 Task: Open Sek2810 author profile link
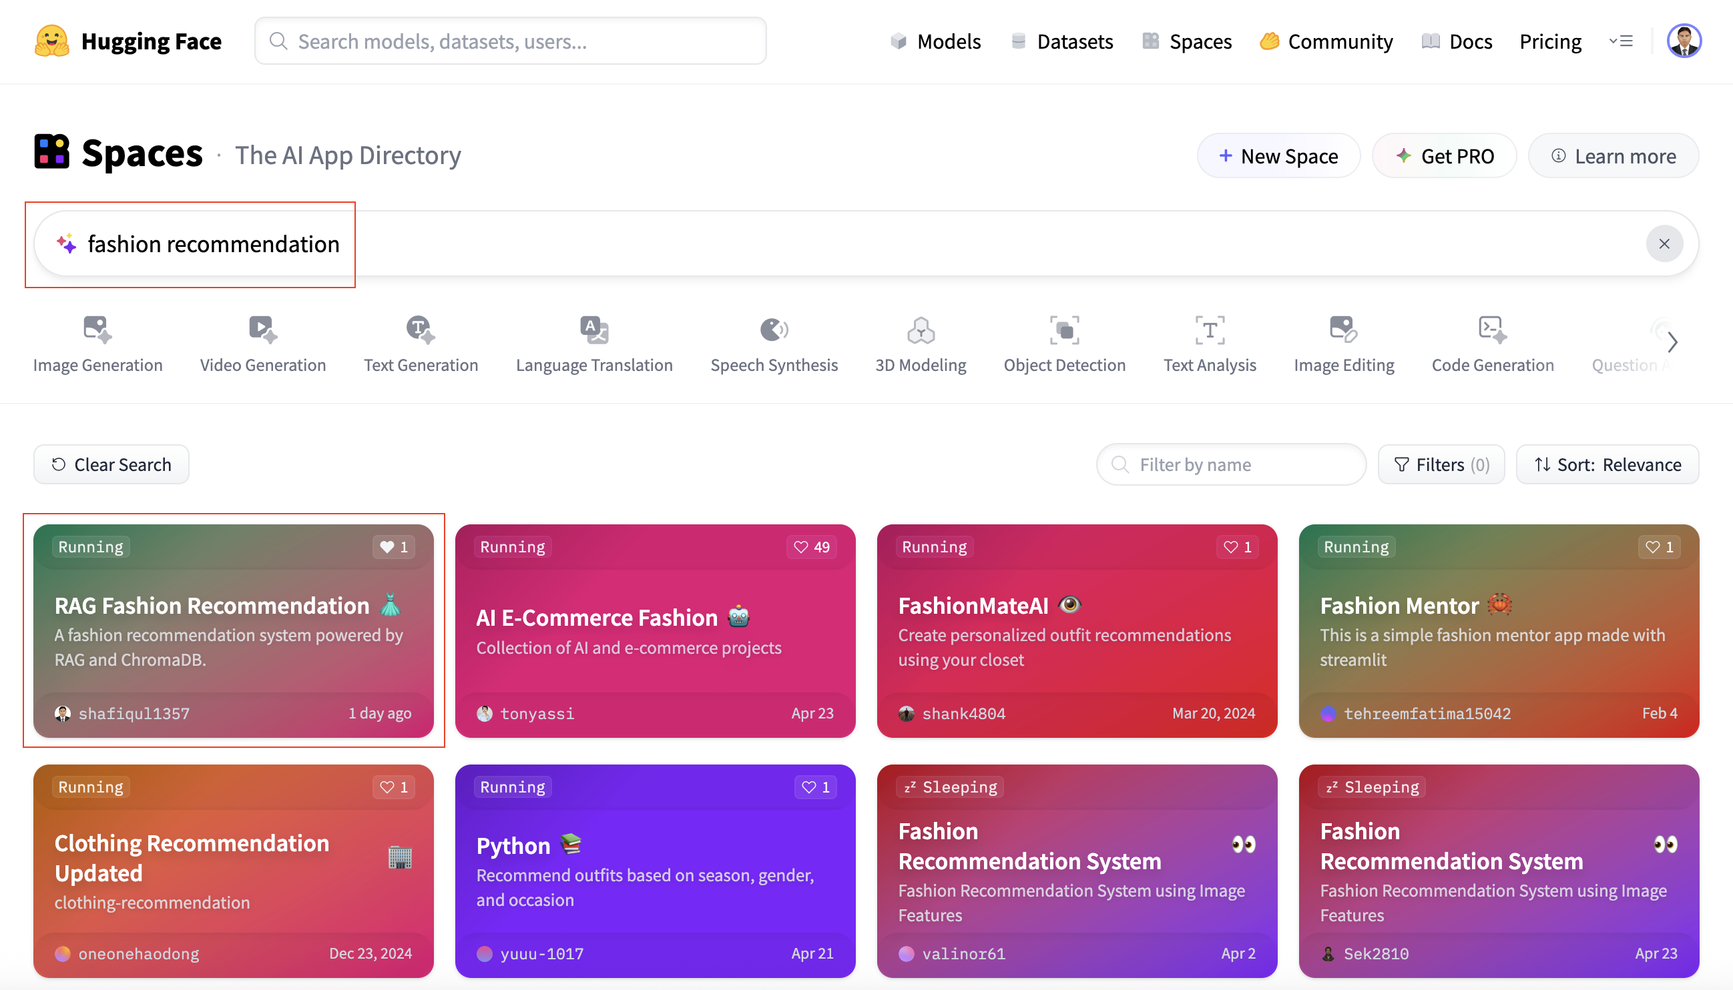1365,953
